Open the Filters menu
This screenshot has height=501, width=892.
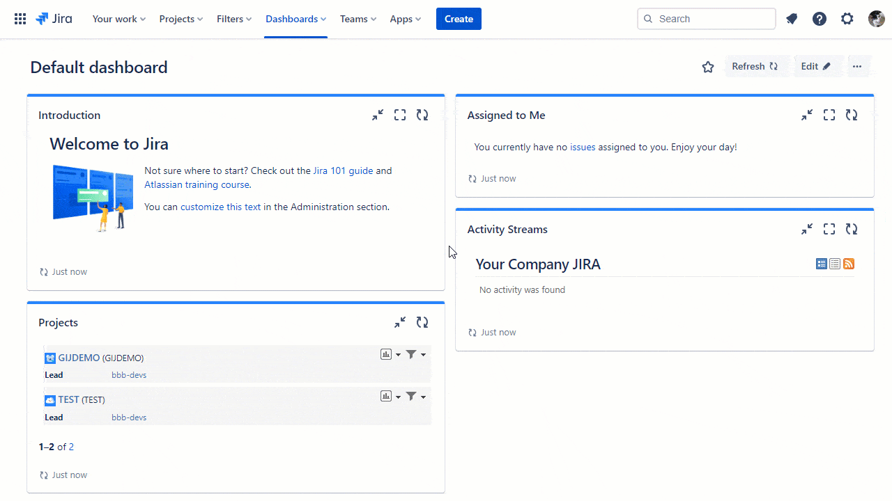coord(234,19)
